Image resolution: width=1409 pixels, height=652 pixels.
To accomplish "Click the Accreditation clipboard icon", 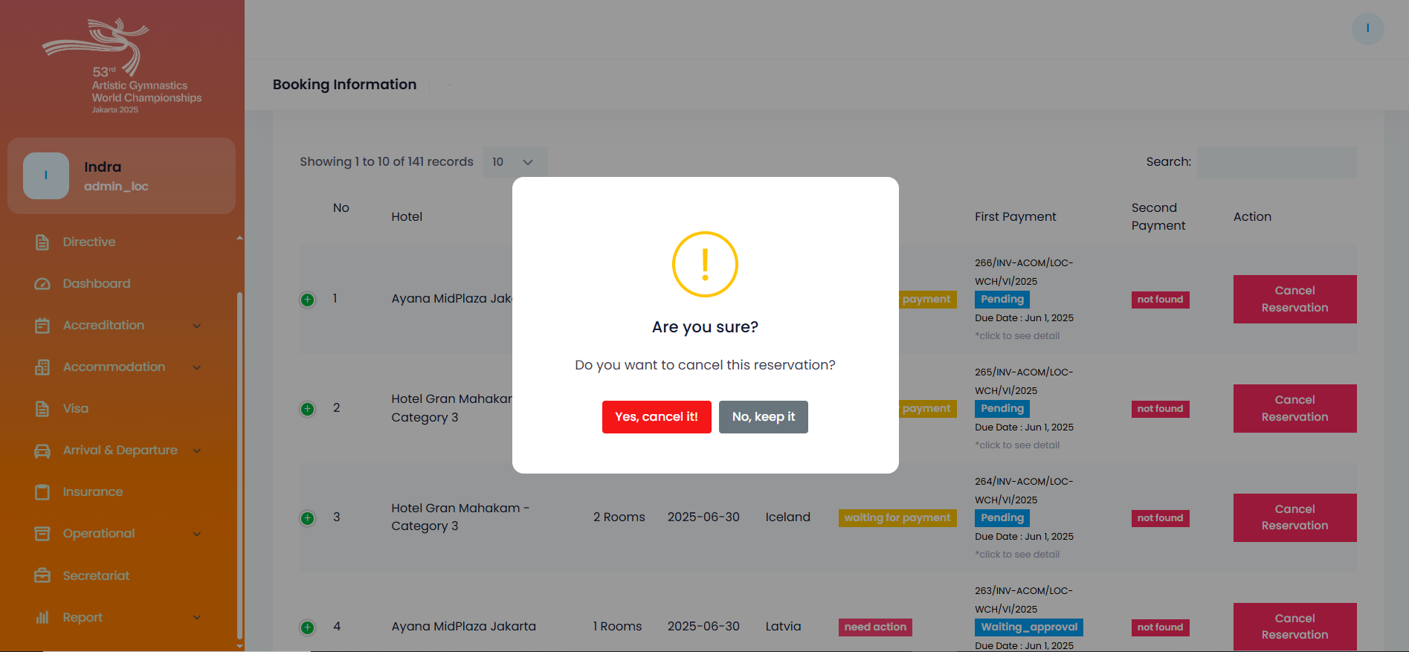I will [x=42, y=326].
